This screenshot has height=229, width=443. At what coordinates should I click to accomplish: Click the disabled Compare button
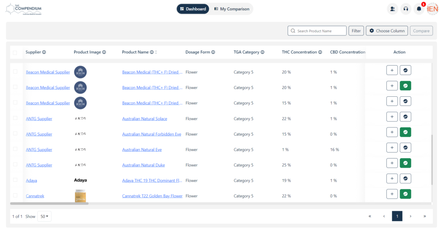coord(421,31)
